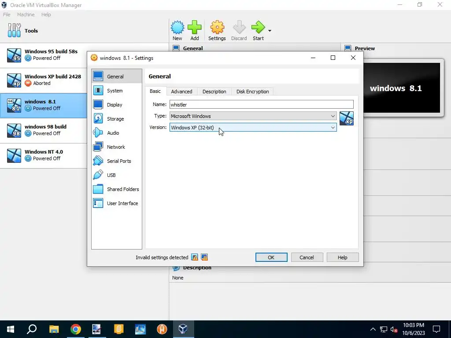Viewport: 451px width, 338px height.
Task: Click the Help button in settings dialog
Action: click(343, 257)
